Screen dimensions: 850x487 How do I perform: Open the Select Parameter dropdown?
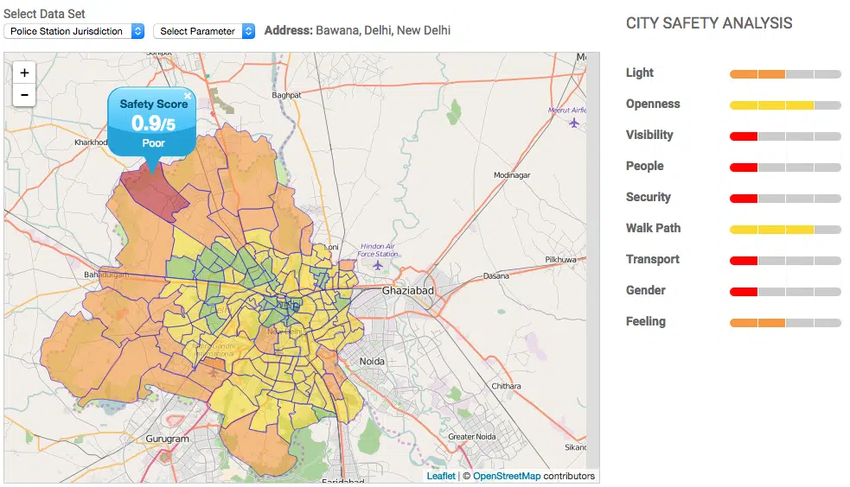click(204, 31)
